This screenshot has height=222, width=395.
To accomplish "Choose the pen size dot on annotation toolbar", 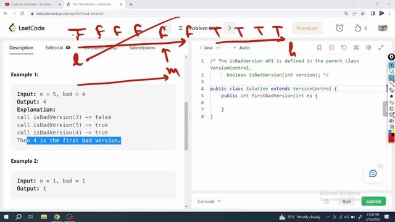I will tap(391, 96).
